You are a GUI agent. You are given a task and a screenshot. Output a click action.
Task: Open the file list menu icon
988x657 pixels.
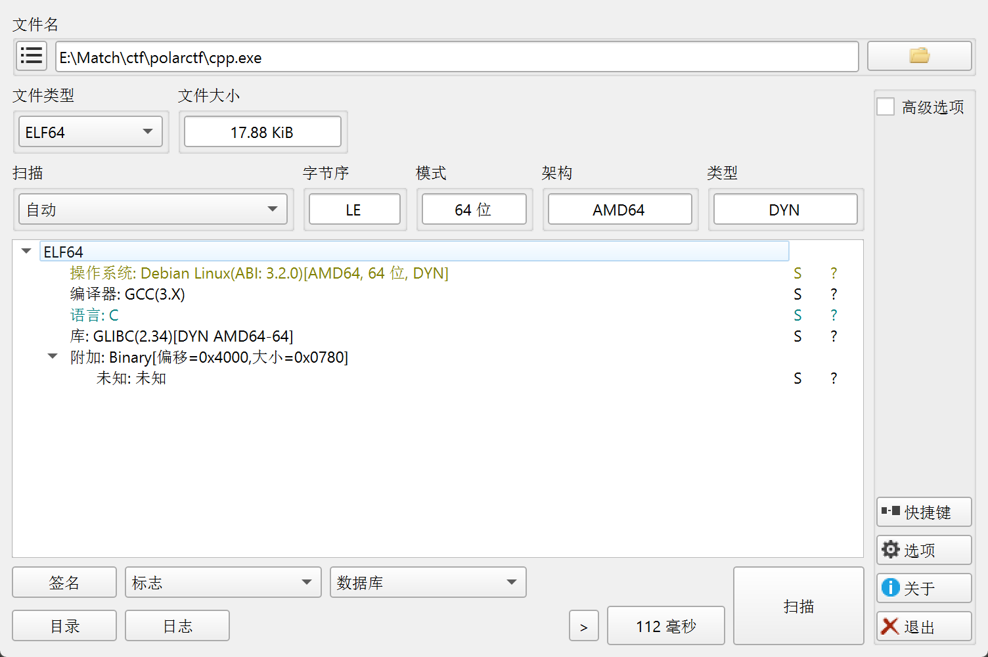32,56
